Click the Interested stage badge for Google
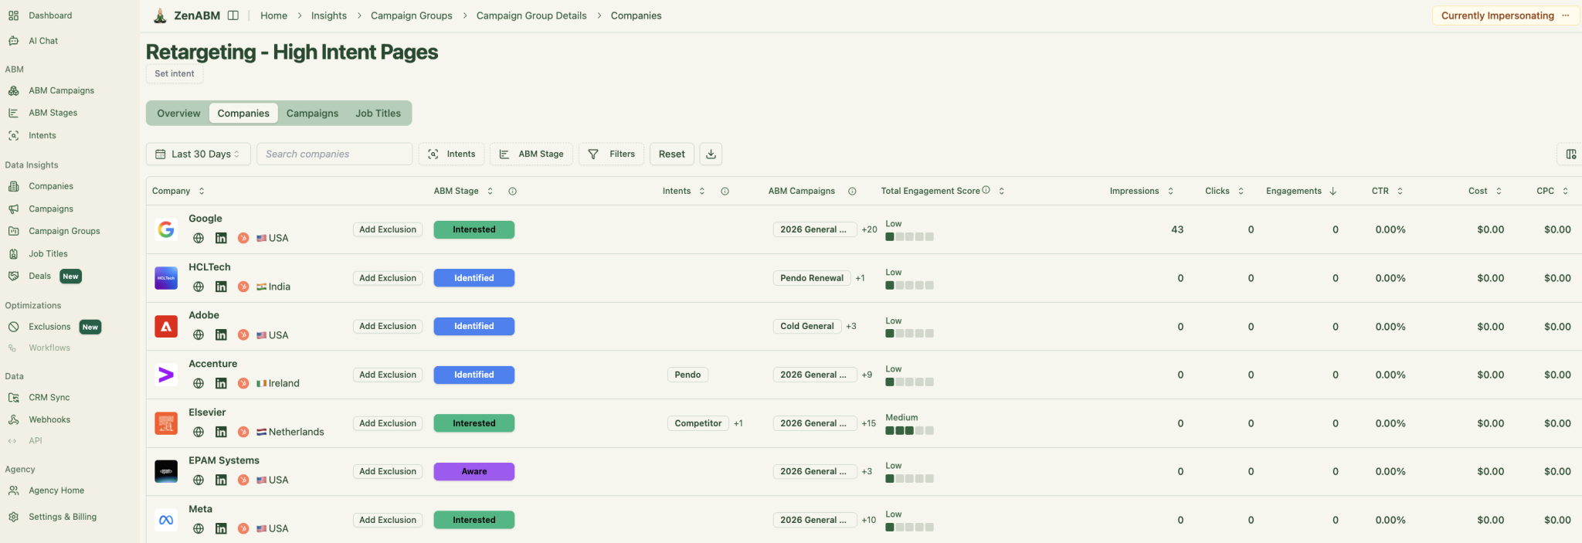Viewport: 1582px width, 543px height. 474,229
